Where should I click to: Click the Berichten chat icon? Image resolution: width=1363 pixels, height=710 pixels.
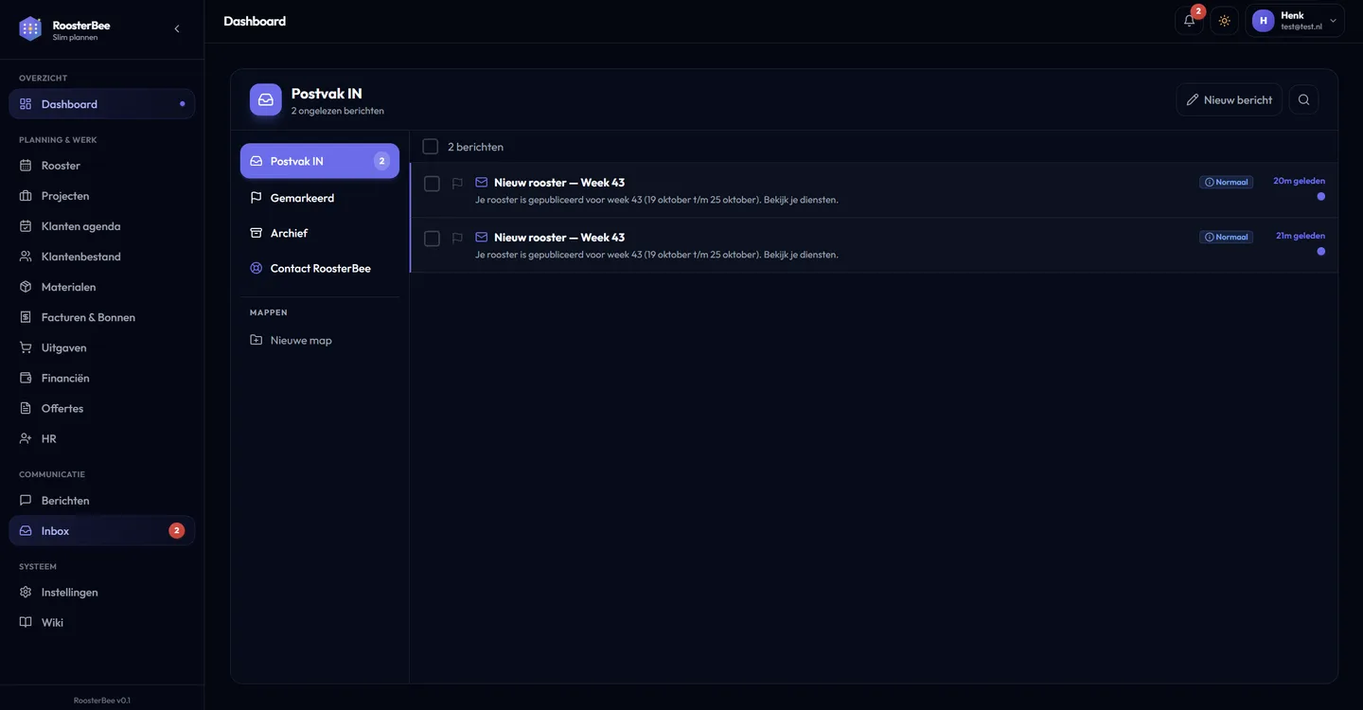click(x=26, y=500)
